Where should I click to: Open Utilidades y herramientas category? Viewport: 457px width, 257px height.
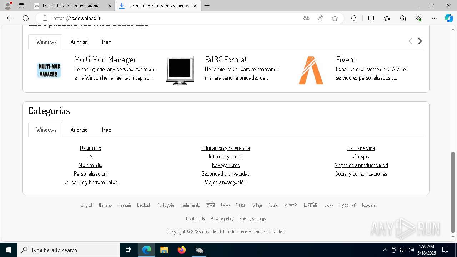90,182
